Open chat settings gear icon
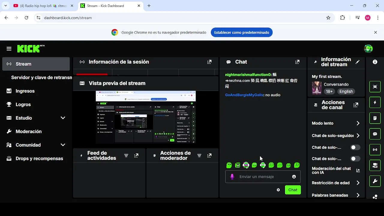384x216 pixels. (278, 190)
